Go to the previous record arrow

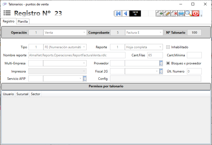coord(125,13)
